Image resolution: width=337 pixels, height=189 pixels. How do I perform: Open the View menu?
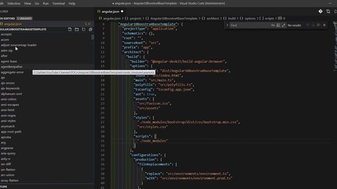27,4
